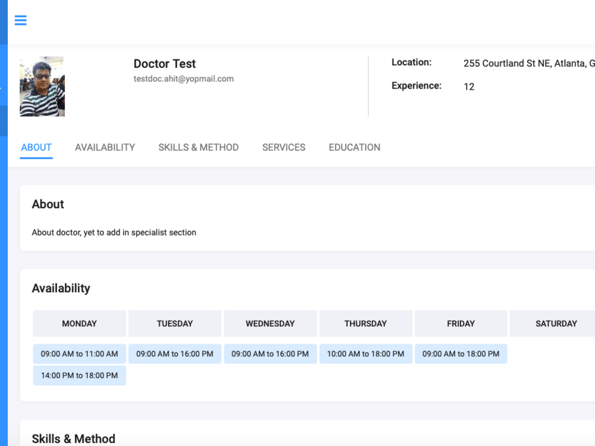Click the email testdoc.ahit@yopmail.com
The height and width of the screenshot is (446, 595).
pos(184,79)
